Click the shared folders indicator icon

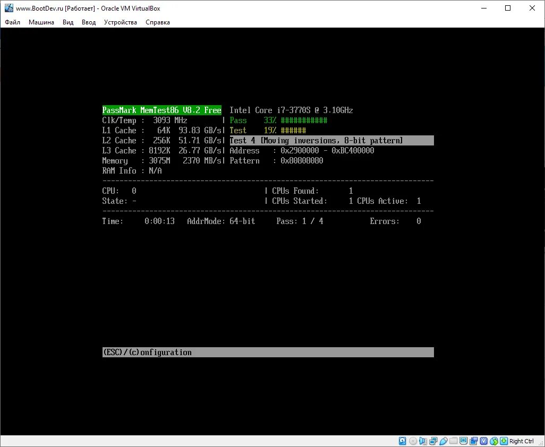(x=453, y=441)
